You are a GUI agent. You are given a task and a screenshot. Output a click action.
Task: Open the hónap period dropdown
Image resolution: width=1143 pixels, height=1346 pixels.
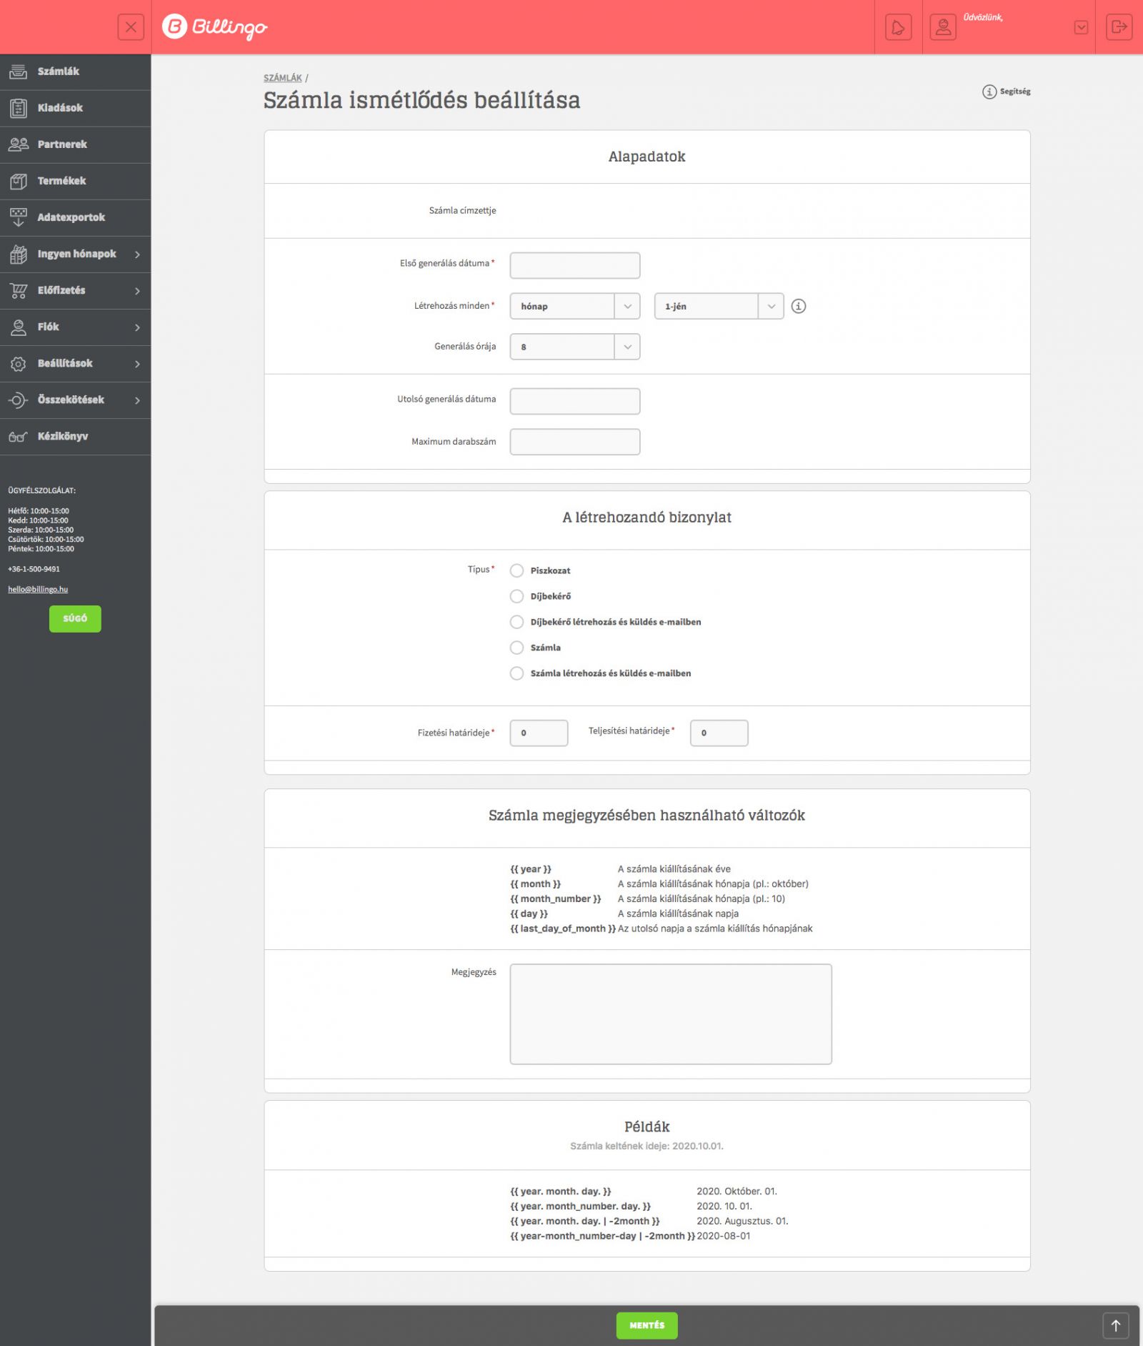coord(574,306)
